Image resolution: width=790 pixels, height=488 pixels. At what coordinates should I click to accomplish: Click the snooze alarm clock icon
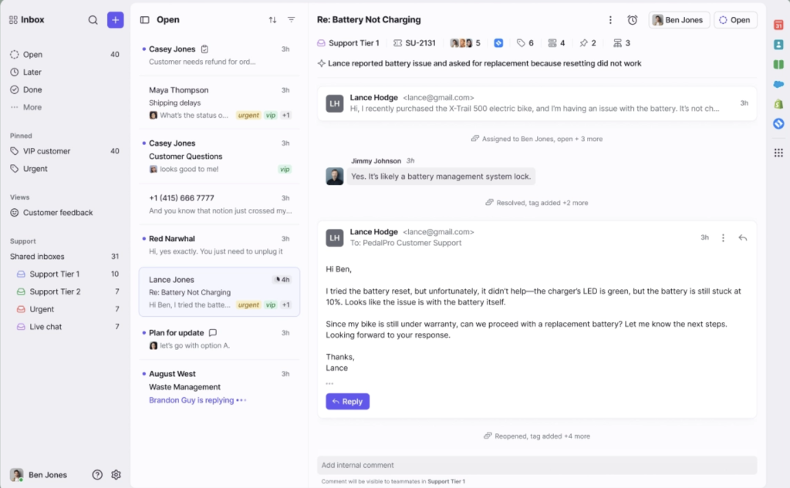click(x=632, y=20)
